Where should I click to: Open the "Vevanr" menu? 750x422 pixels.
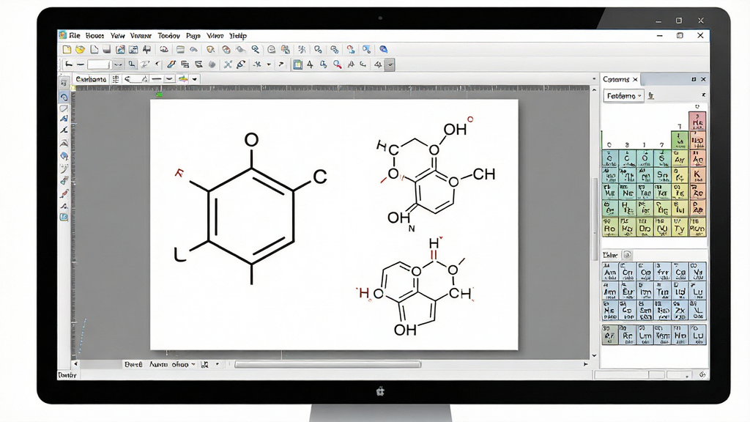pyautogui.click(x=141, y=36)
